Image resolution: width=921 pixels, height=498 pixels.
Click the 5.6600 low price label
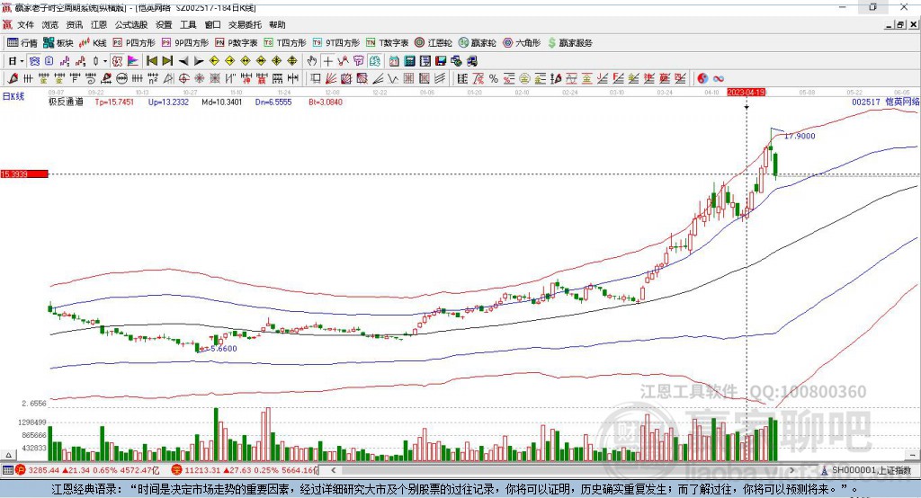[224, 348]
